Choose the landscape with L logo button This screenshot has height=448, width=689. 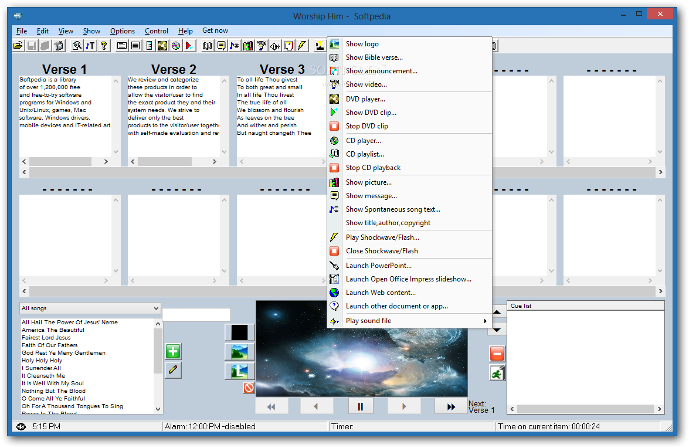239,371
